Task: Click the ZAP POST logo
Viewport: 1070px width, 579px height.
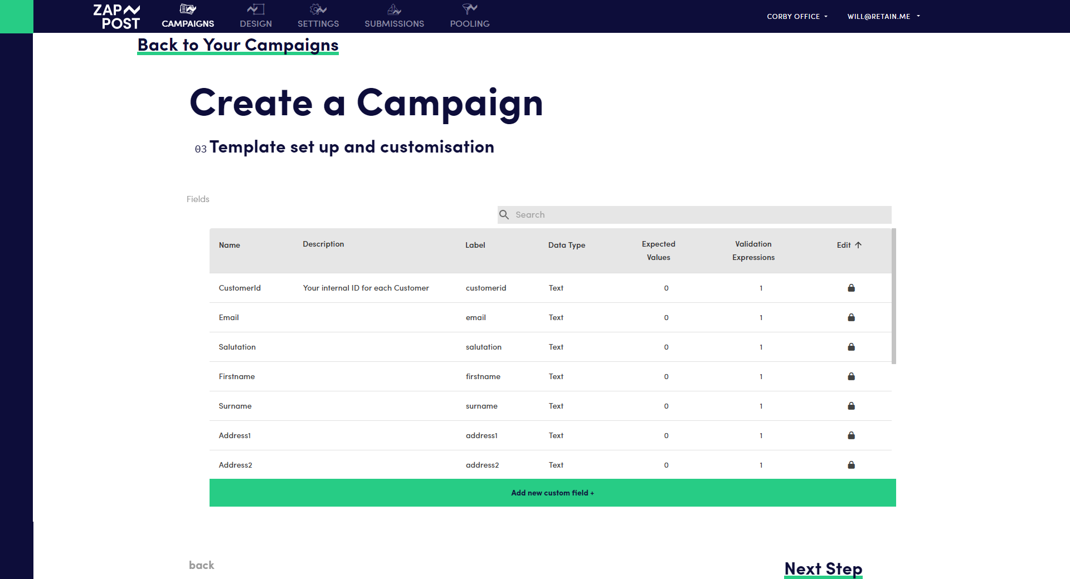Action: (x=116, y=17)
